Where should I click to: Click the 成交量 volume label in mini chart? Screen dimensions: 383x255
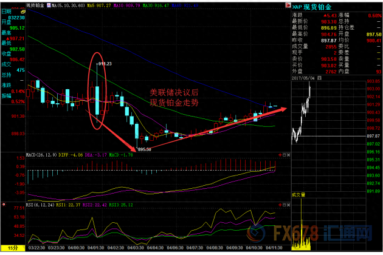[298, 195]
